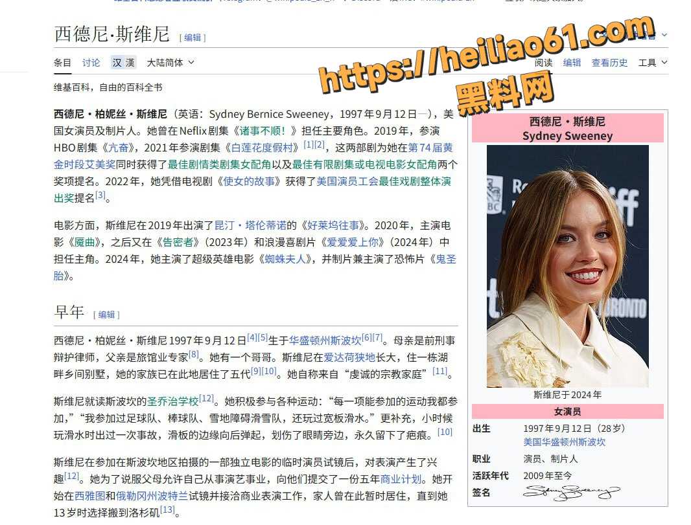Viewport: 691px width, 525px height.
Task: Expand the 工具 tools menu
Action: coord(653,63)
